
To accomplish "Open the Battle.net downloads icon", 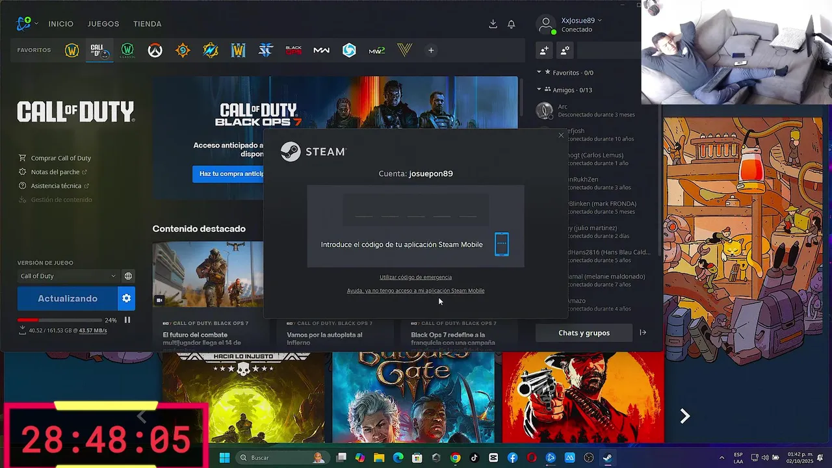I will click(493, 24).
